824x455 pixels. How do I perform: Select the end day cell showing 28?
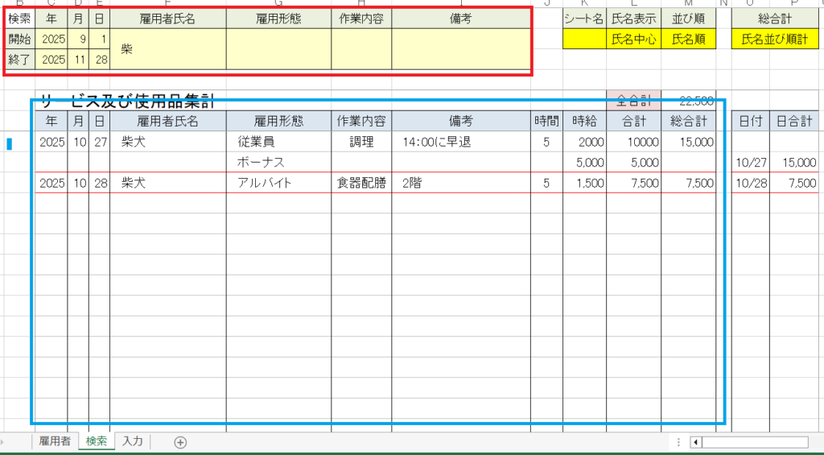coord(99,60)
